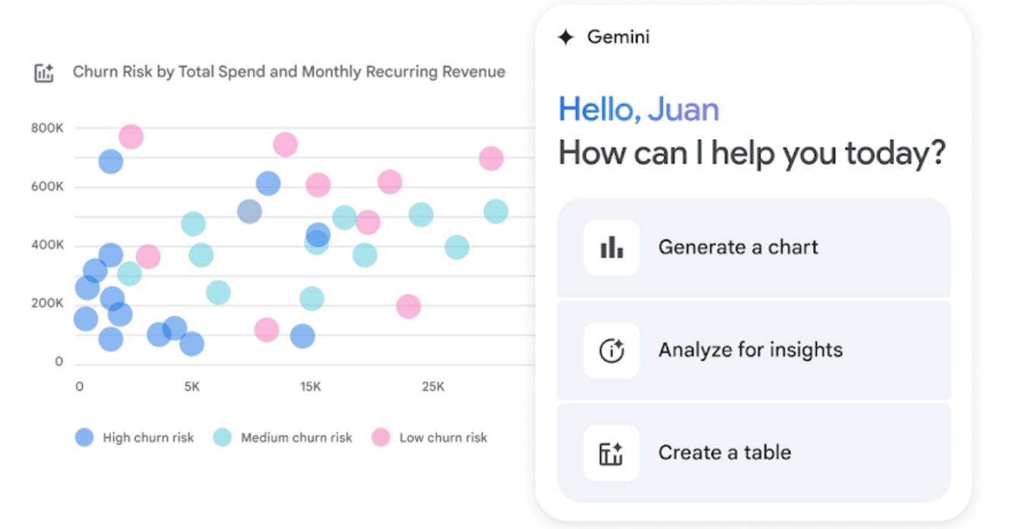The image size is (1010, 529).
Task: Toggle the Low churn risk legend label
Action: (443, 438)
